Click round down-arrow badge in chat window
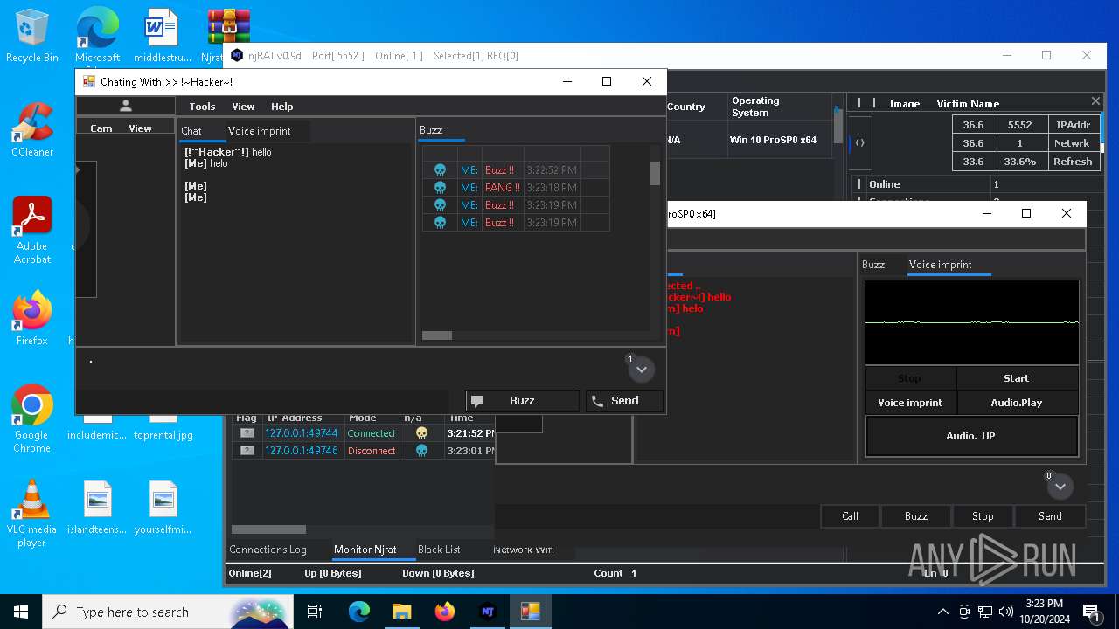This screenshot has height=629, width=1119. click(x=641, y=370)
